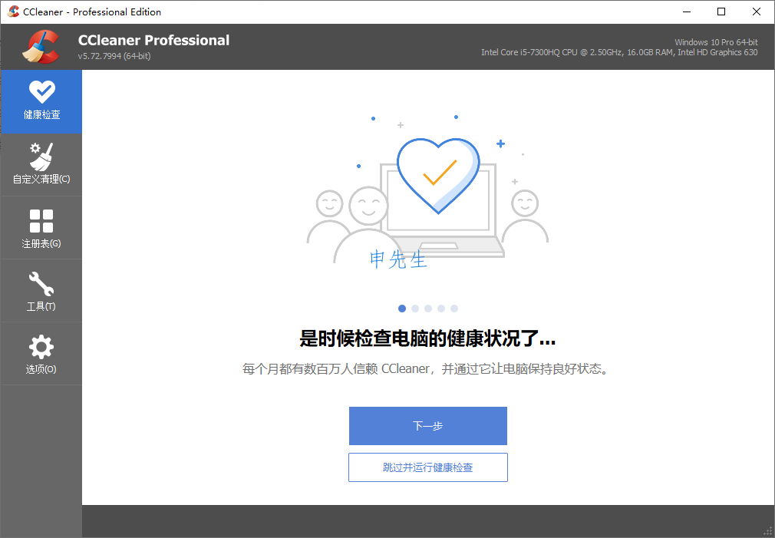The width and height of the screenshot is (775, 538).
Task: Click the Intel Core i5-7300HQ system info text
Action: (619, 52)
